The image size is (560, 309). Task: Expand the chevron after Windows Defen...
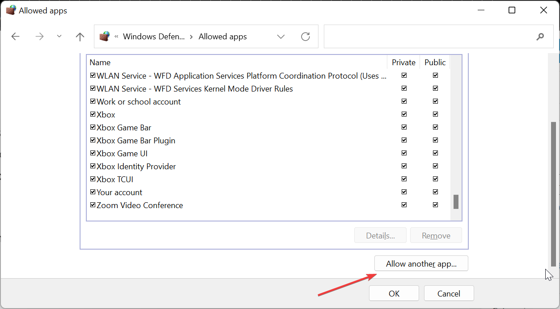191,37
